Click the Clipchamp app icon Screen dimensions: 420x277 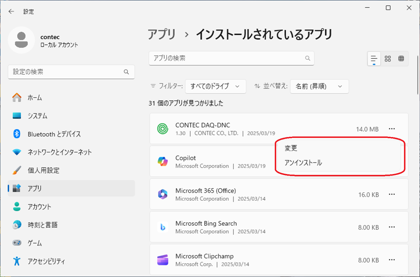(x=163, y=260)
